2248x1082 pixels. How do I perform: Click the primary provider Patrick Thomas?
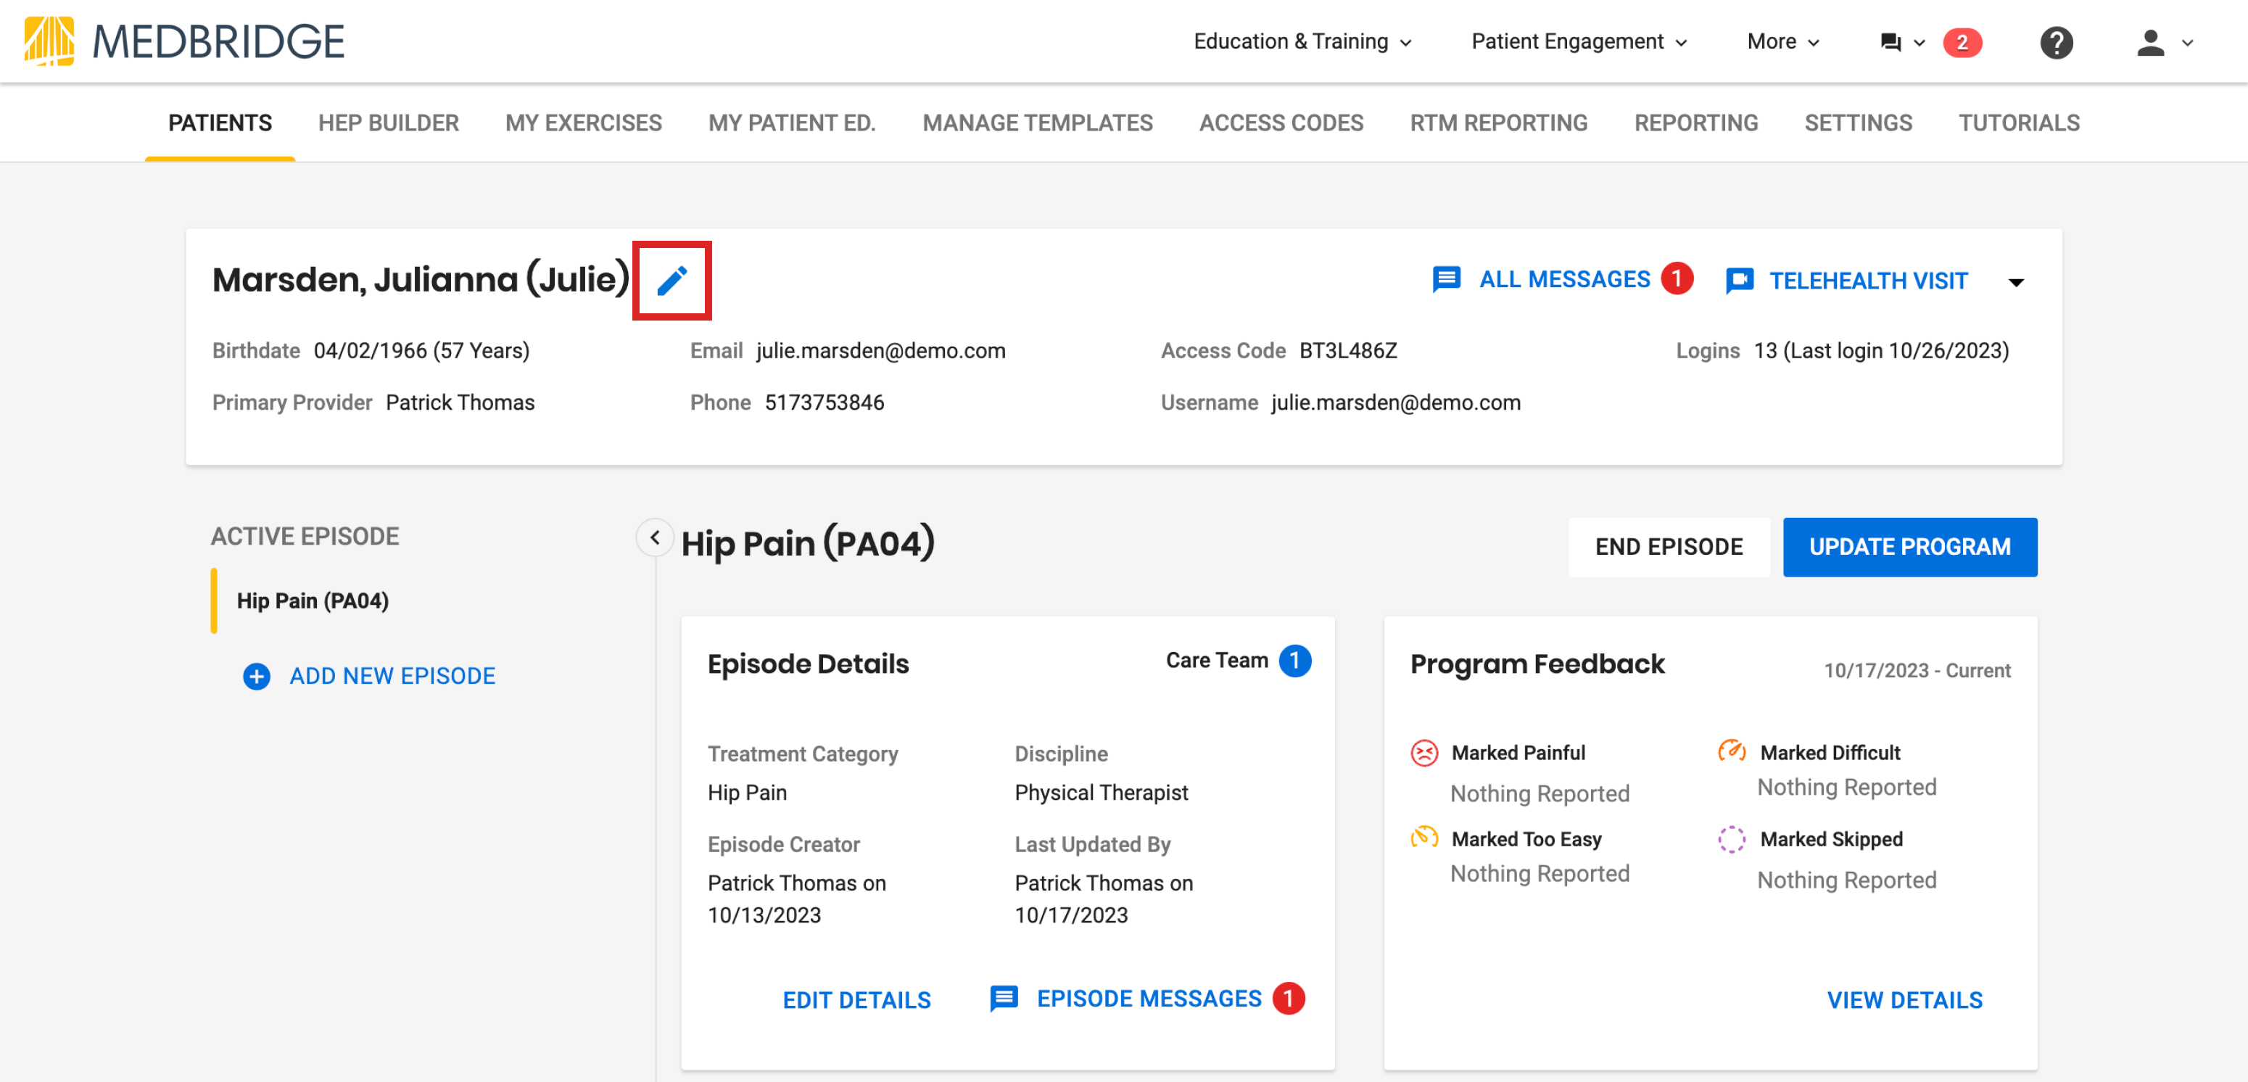[x=460, y=402]
